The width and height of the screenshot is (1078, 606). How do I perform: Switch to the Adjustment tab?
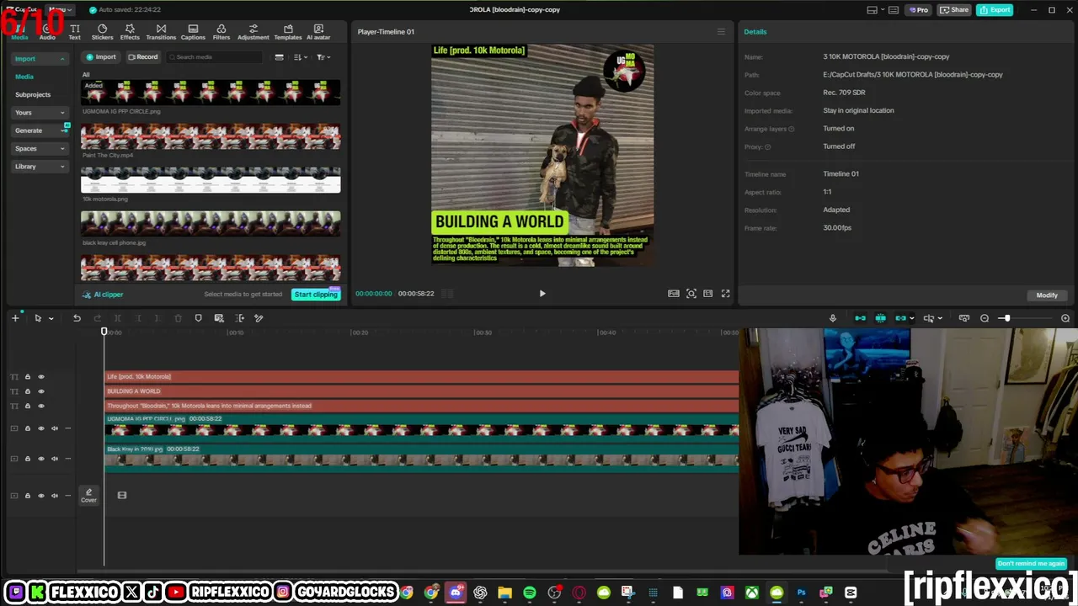click(x=253, y=32)
